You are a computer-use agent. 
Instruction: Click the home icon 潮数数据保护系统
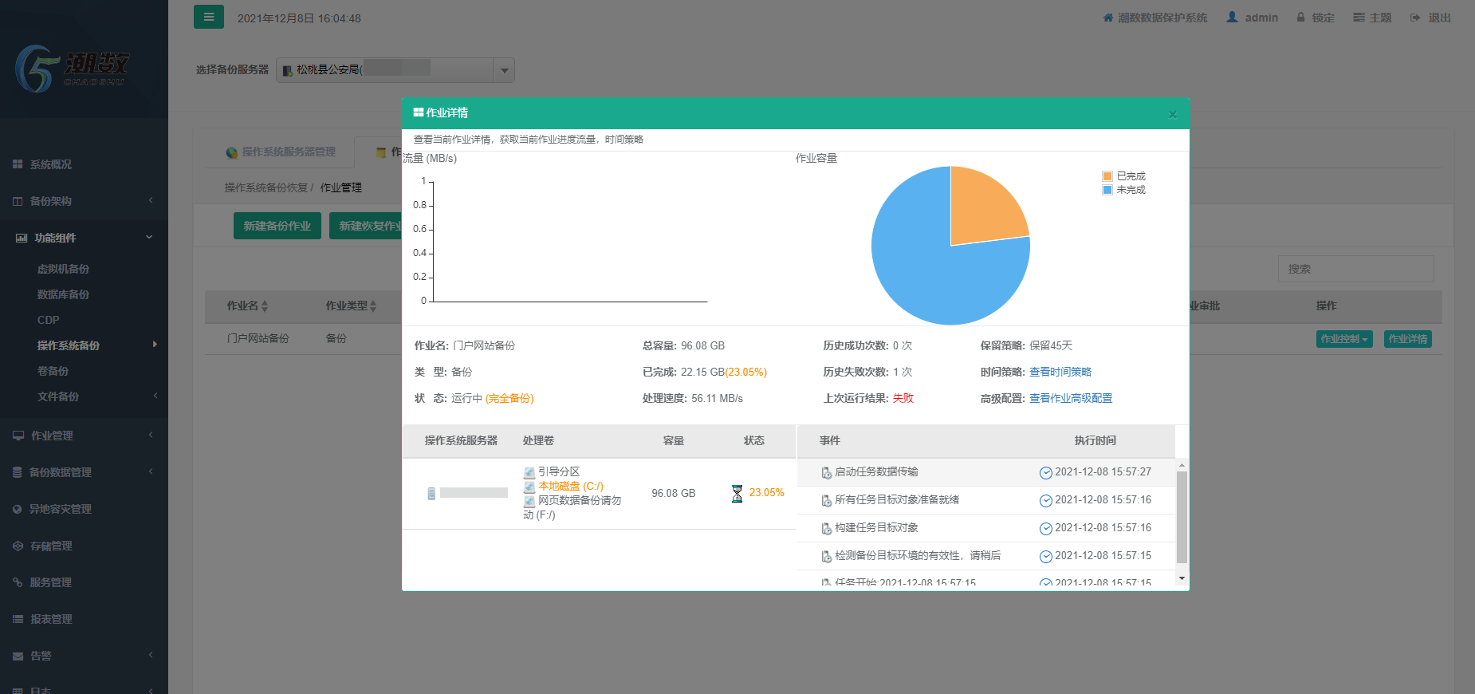(x=1107, y=18)
